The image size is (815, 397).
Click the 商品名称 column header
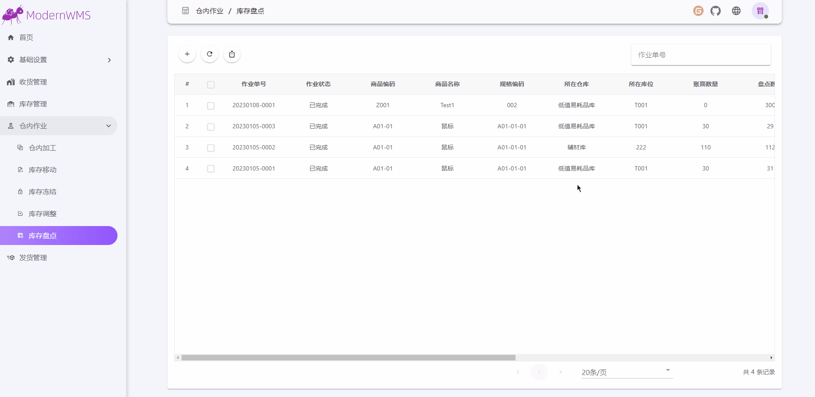click(x=448, y=84)
